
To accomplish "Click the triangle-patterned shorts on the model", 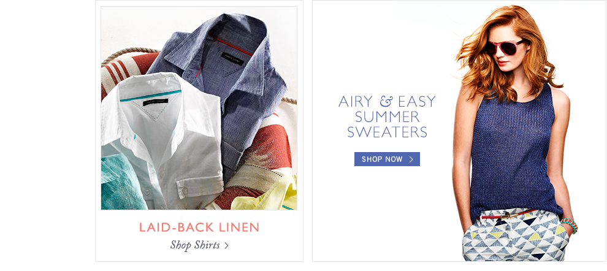I will (x=515, y=236).
